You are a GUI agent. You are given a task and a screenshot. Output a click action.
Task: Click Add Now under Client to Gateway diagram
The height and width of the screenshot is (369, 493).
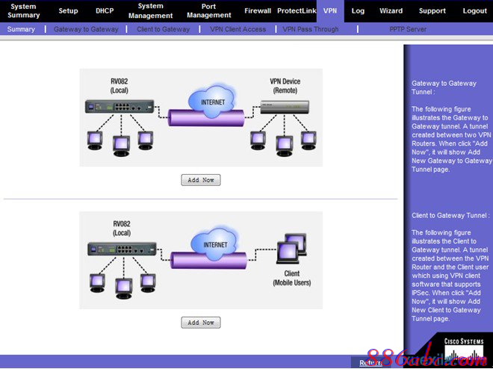pos(201,323)
